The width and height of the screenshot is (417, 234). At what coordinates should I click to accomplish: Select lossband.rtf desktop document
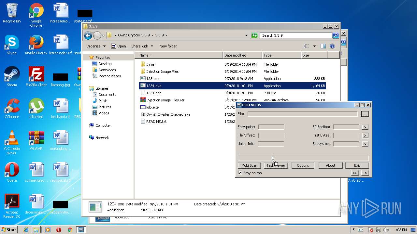click(x=61, y=109)
